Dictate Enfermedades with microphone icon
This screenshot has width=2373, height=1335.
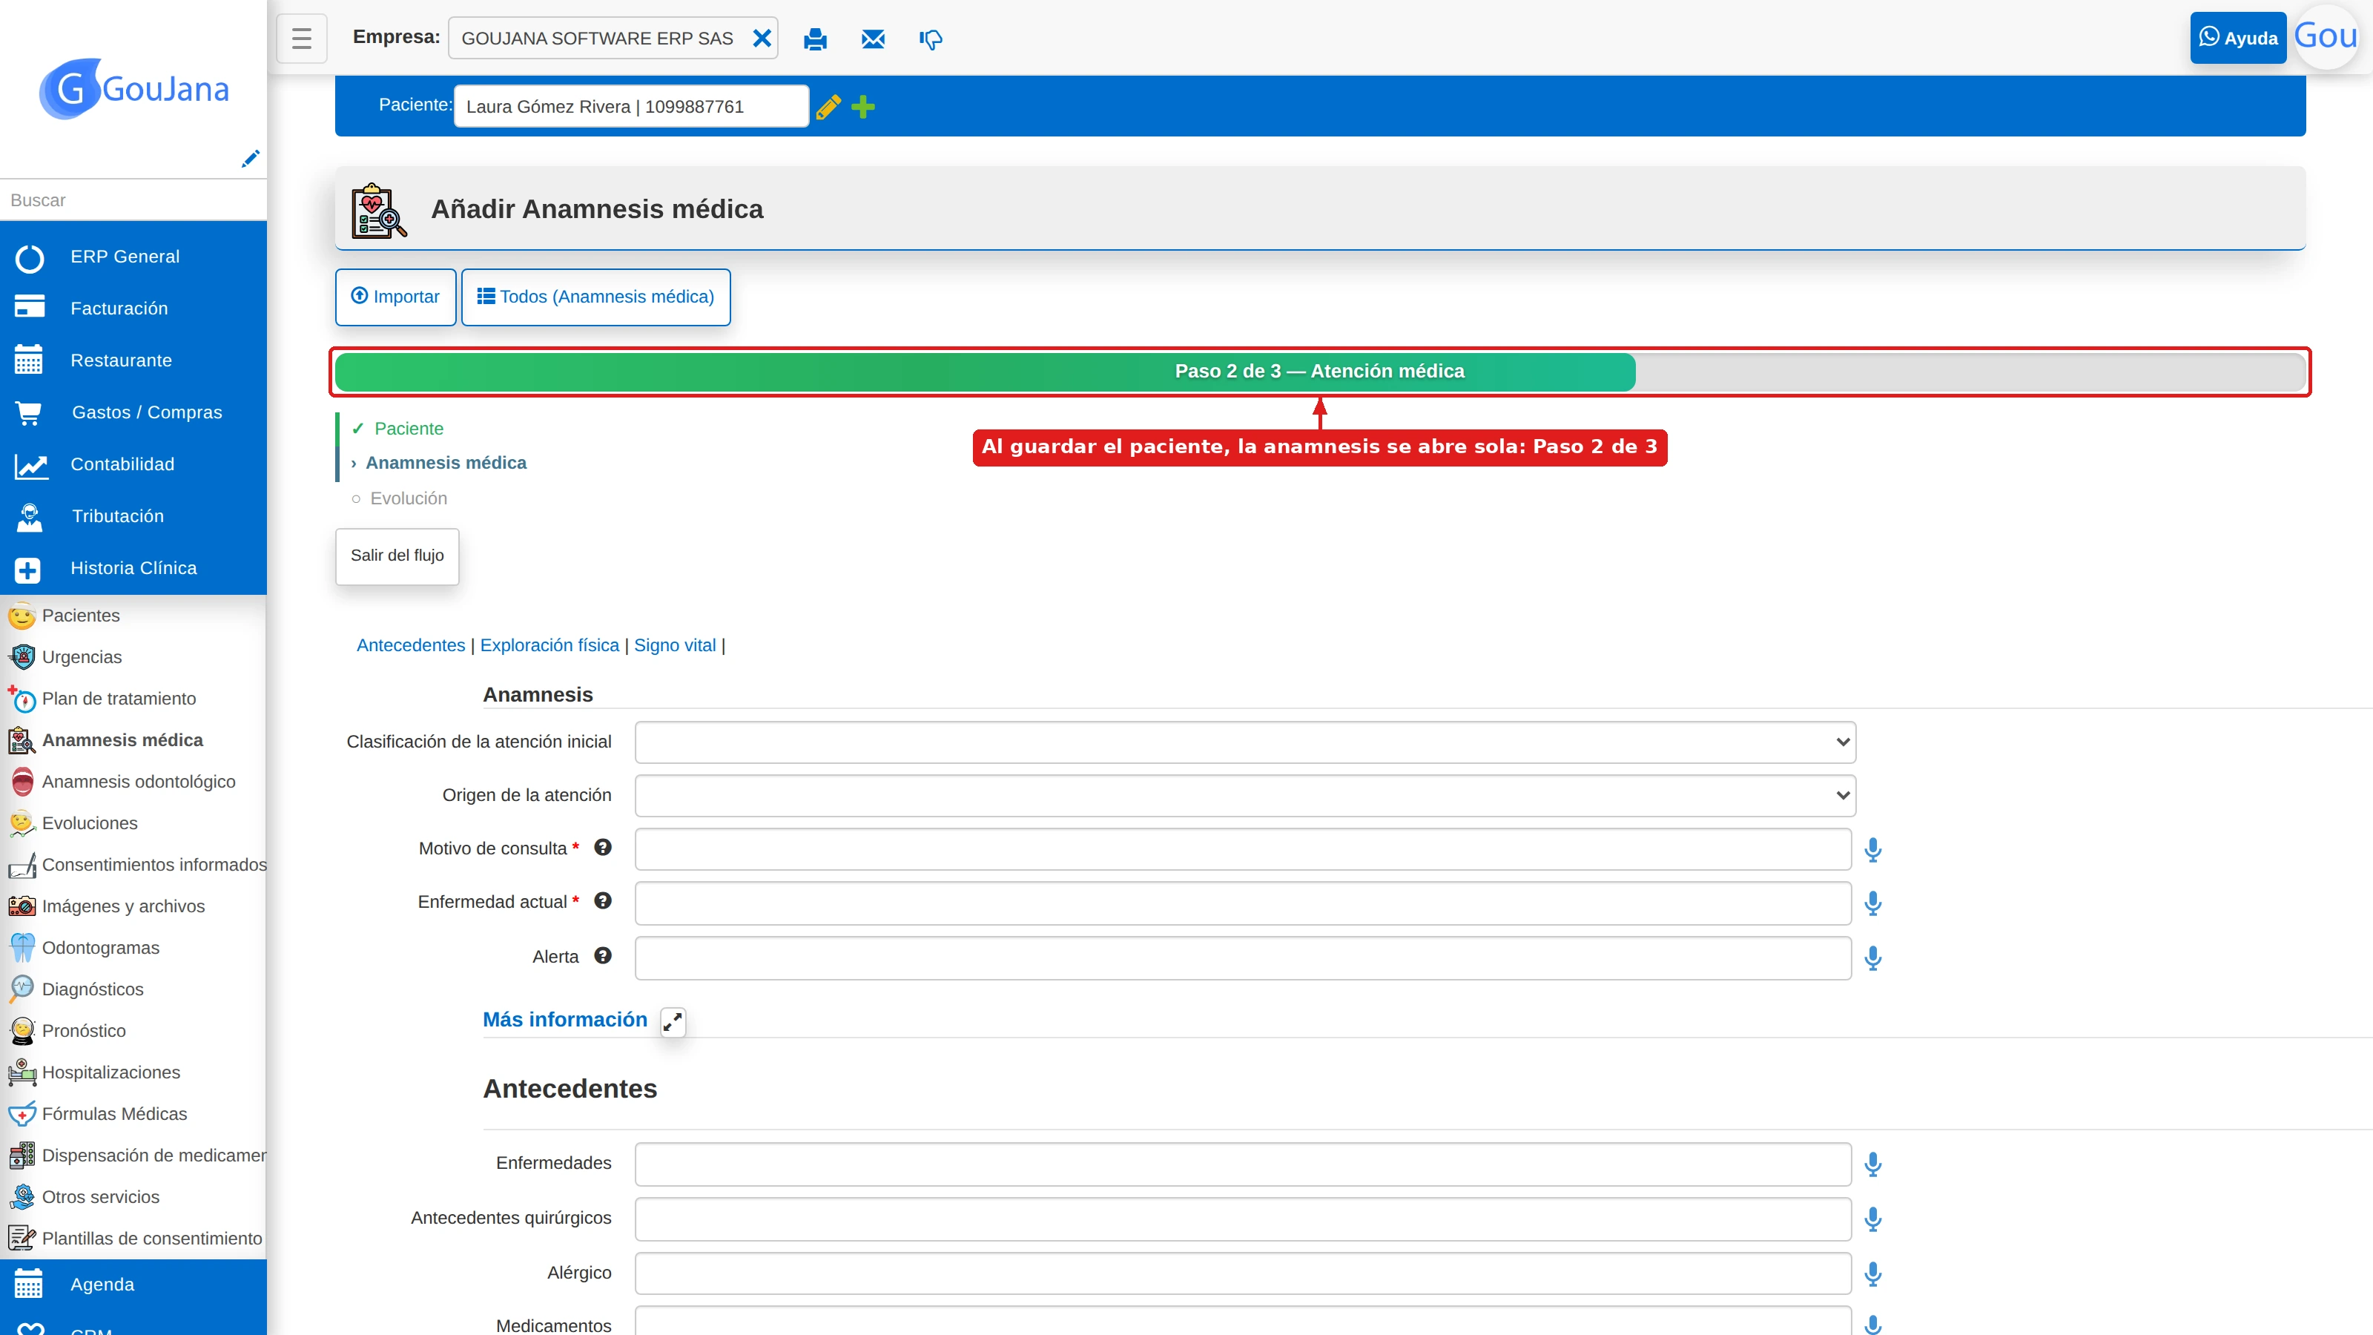click(x=1872, y=1164)
